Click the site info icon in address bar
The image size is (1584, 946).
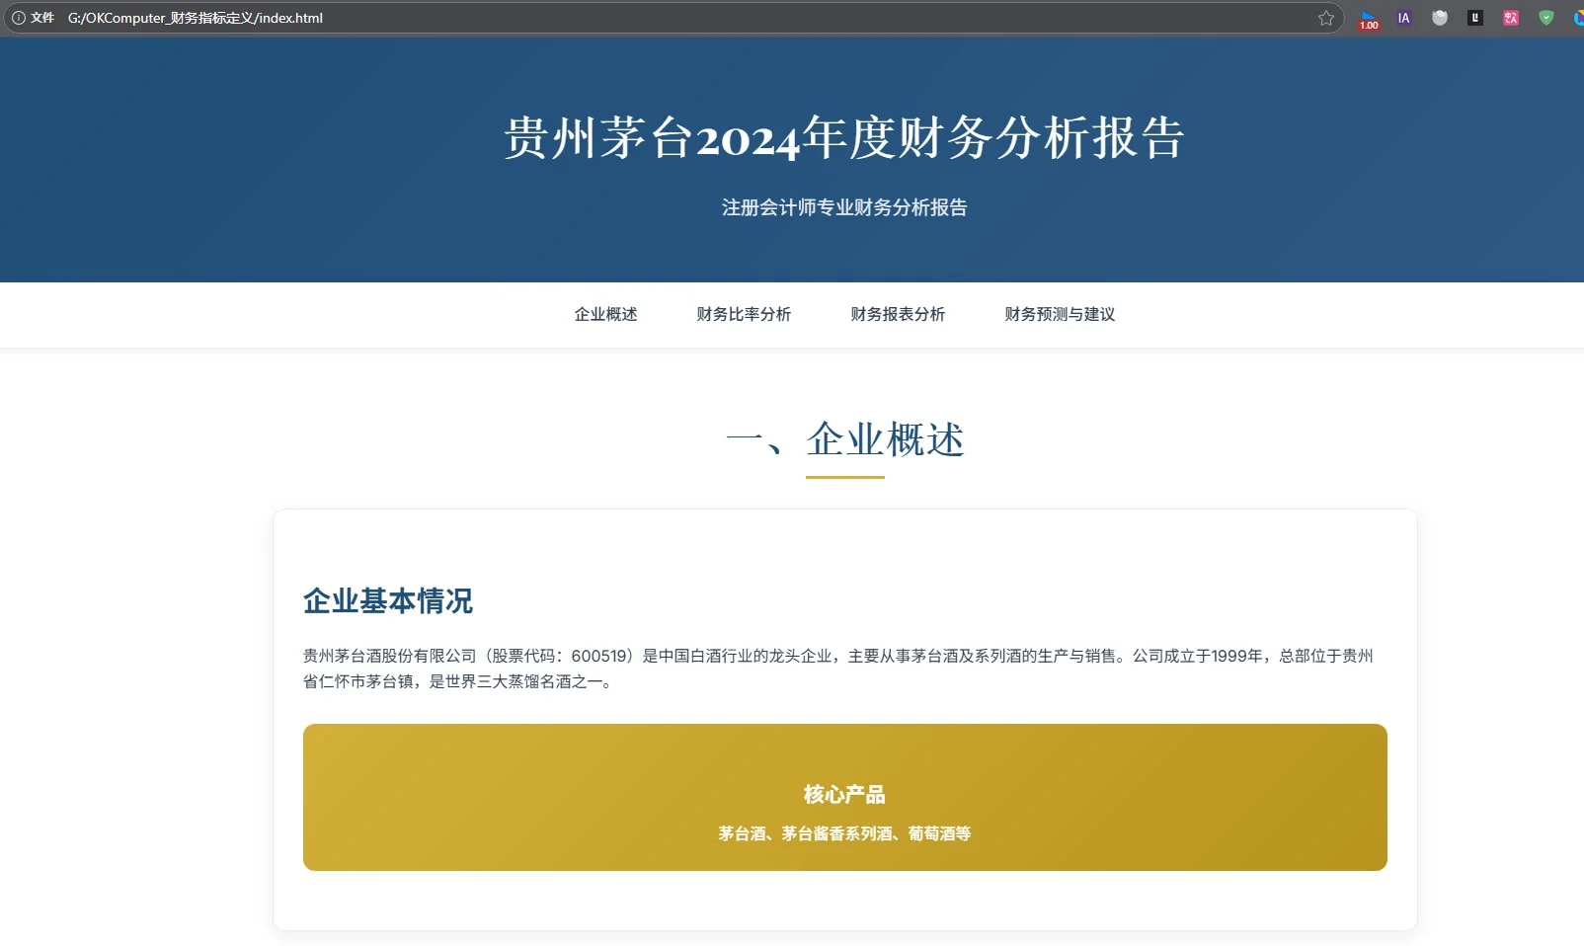(x=18, y=18)
